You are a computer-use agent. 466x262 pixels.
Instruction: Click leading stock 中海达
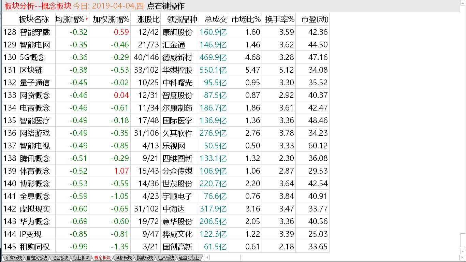tap(174, 209)
